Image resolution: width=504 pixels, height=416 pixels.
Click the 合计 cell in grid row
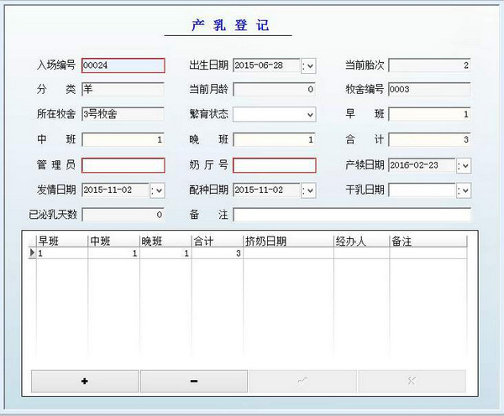[217, 252]
